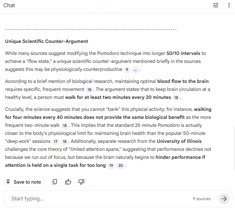The width and height of the screenshot is (235, 210).
Task: Open citation 20 on attention research
Action: click(121, 165)
